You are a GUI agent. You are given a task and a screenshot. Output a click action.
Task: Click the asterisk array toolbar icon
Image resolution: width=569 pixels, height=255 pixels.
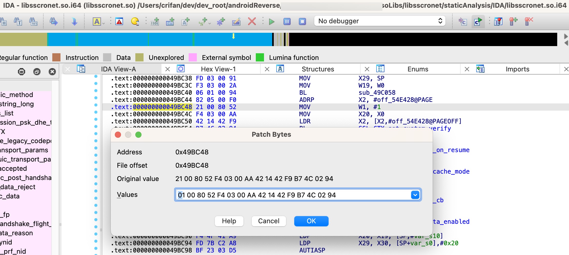pyautogui.click(x=221, y=22)
